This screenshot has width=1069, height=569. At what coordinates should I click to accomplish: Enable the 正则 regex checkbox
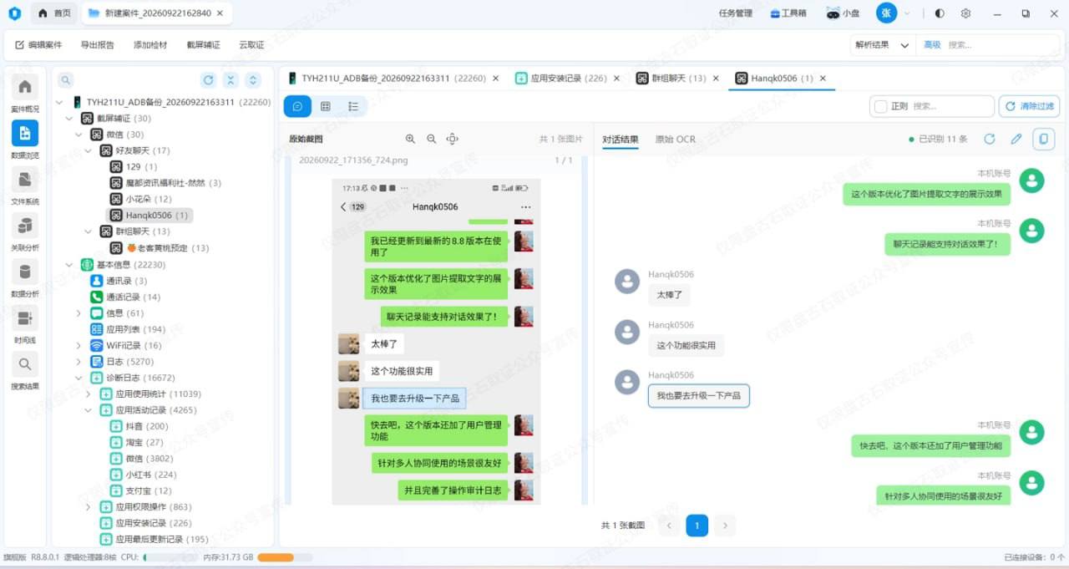click(879, 106)
